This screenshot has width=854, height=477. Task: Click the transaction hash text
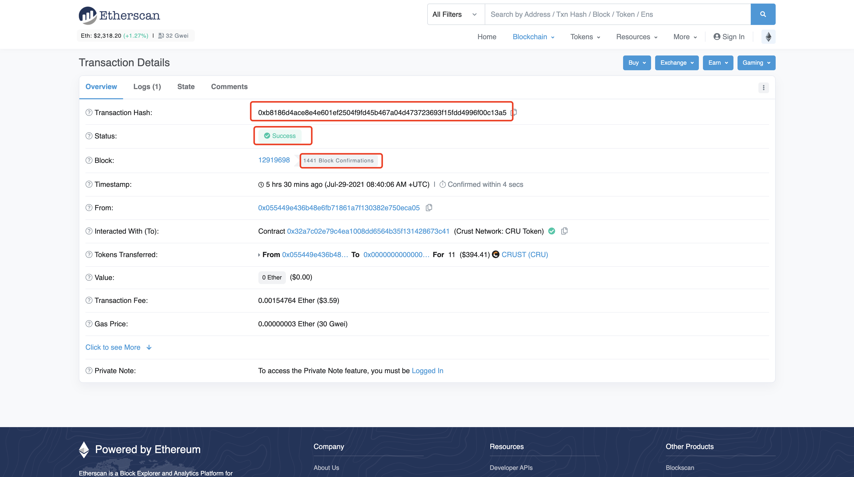[382, 113]
